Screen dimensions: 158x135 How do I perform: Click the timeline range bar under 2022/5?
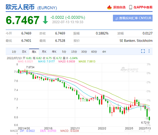[133, 131]
